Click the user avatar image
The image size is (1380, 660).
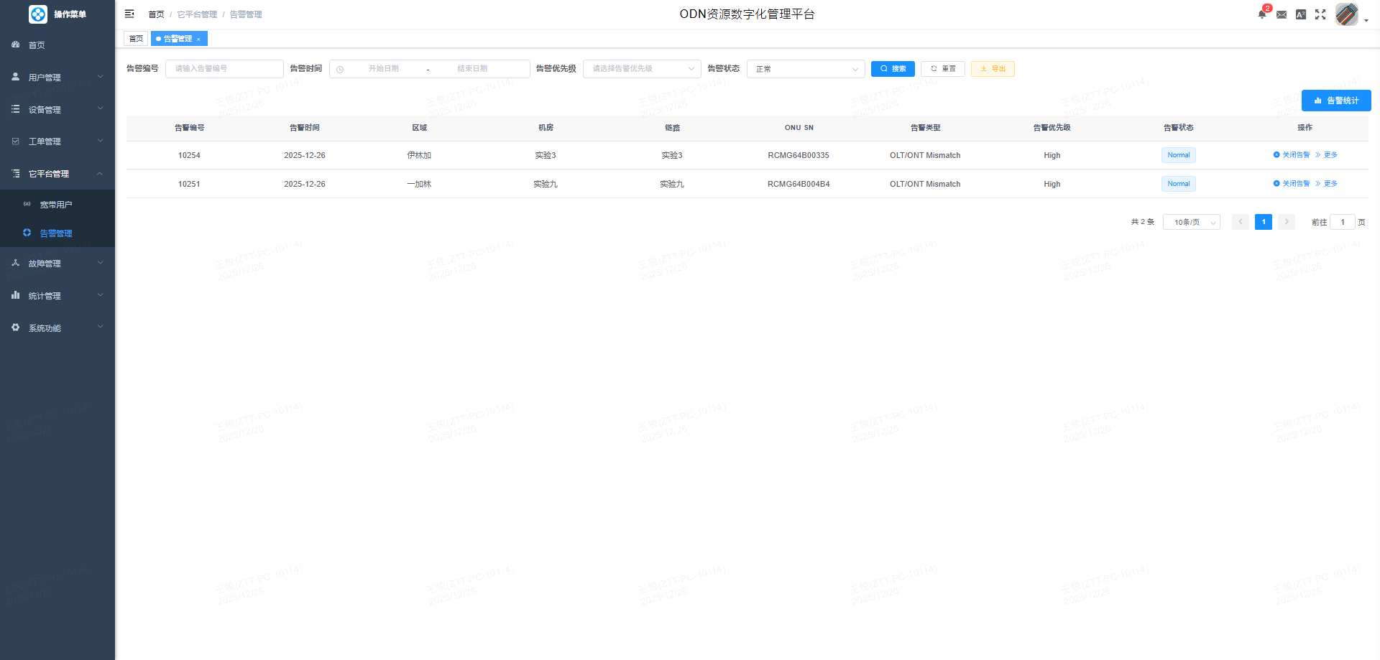click(1346, 14)
